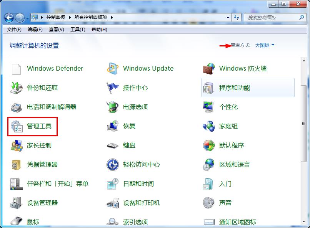The height and width of the screenshot is (228, 310).
Task: Open the 设备和打印机 icon
Action: pyautogui.click(x=113, y=203)
